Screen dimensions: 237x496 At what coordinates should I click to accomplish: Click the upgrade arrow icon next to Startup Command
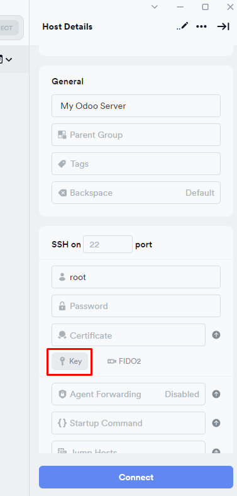216,423
